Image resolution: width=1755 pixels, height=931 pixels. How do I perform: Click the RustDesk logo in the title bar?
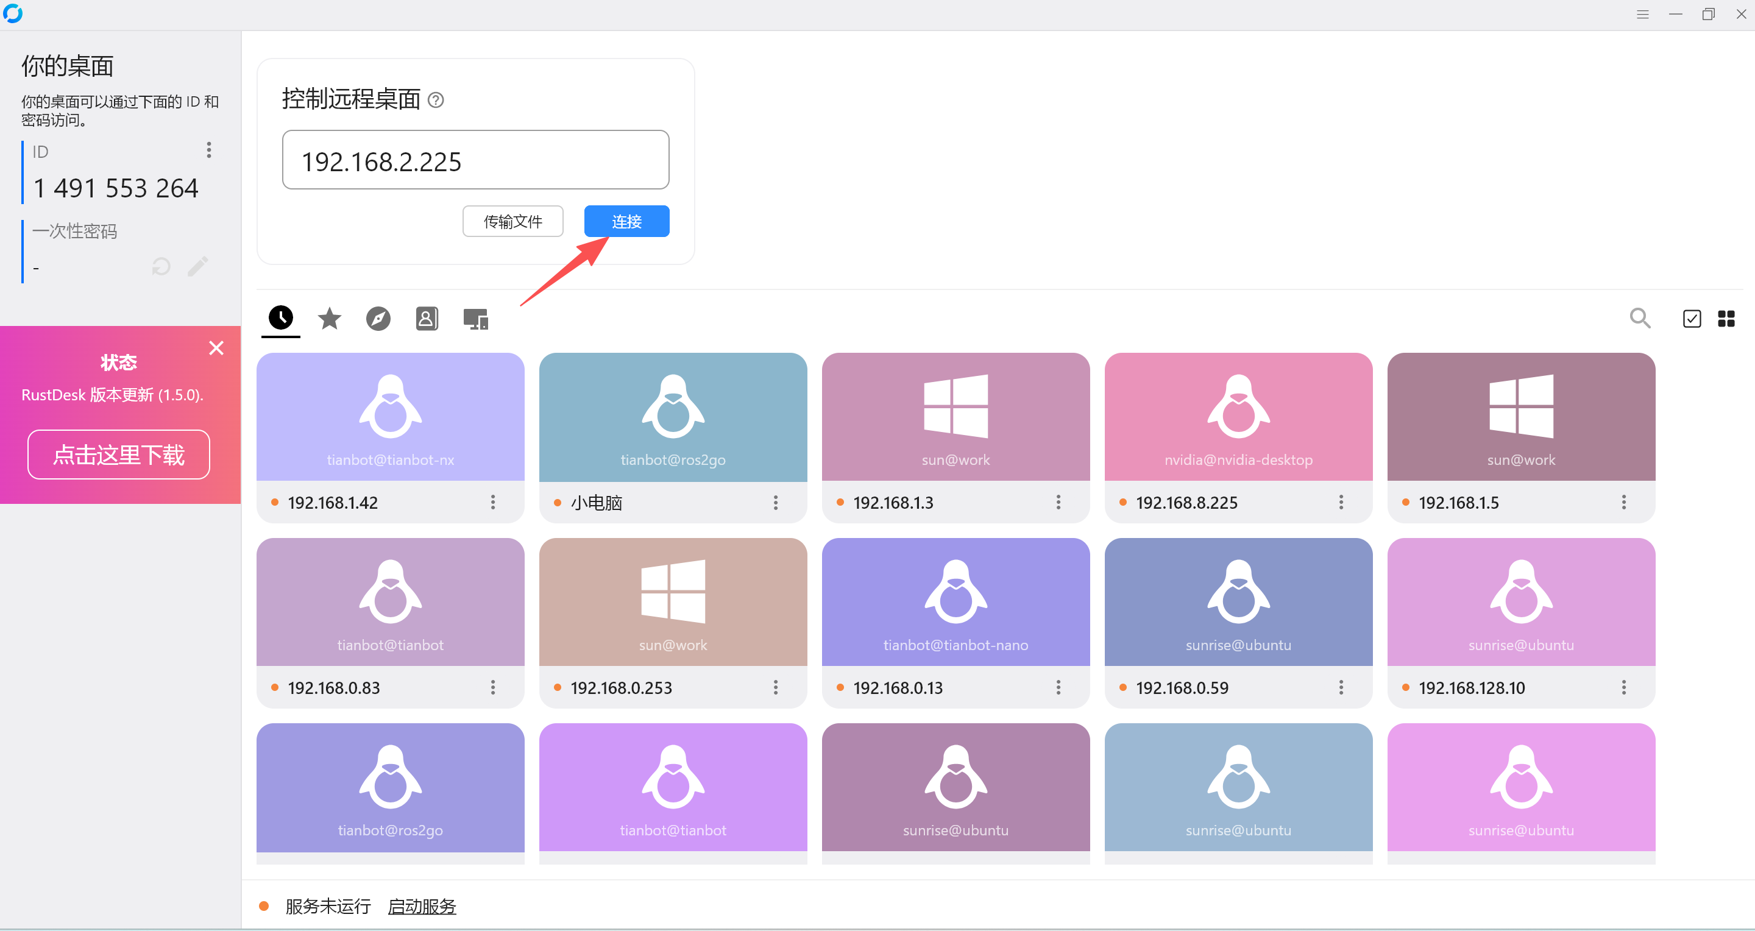pyautogui.click(x=13, y=13)
